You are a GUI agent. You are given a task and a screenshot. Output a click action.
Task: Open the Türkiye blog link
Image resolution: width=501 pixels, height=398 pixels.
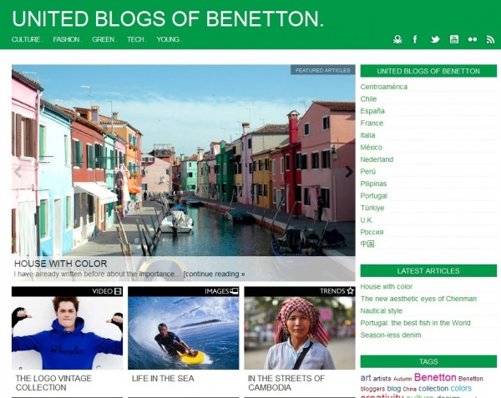(x=372, y=208)
